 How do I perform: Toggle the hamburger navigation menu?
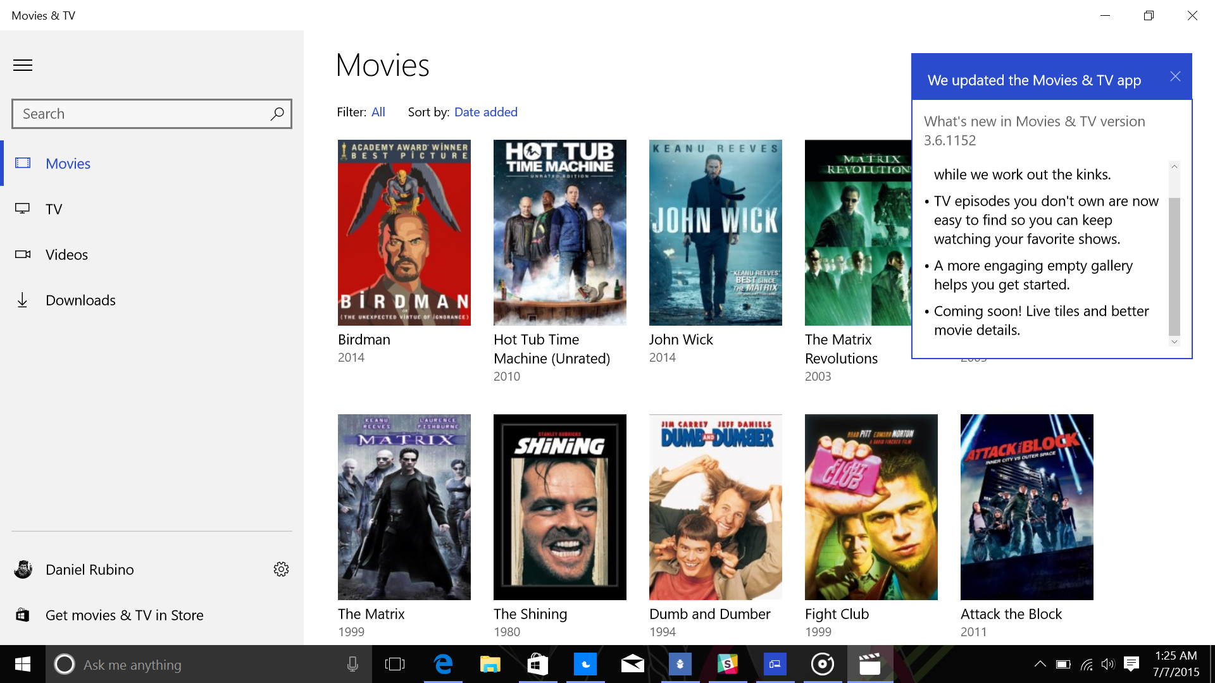[x=23, y=65]
